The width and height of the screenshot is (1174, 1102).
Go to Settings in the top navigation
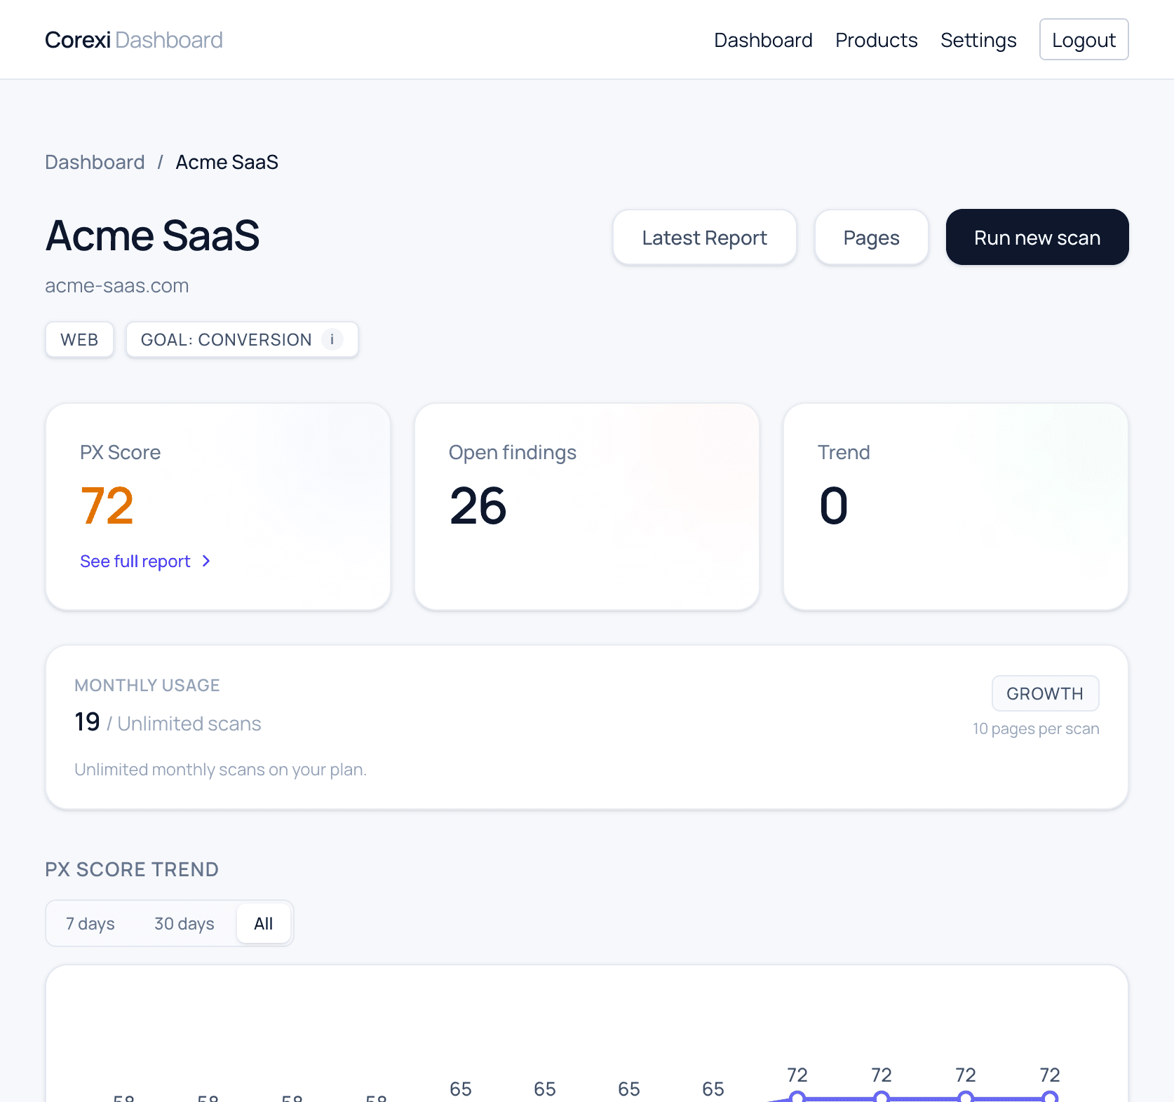click(x=978, y=40)
